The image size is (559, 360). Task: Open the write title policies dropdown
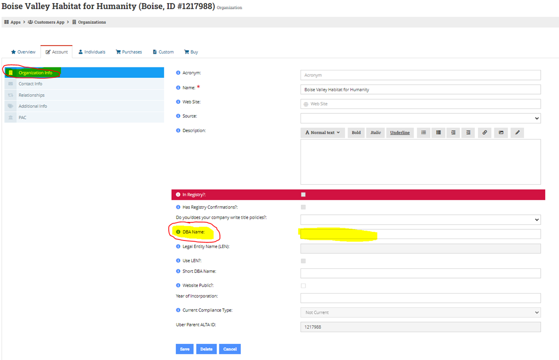coord(421,220)
